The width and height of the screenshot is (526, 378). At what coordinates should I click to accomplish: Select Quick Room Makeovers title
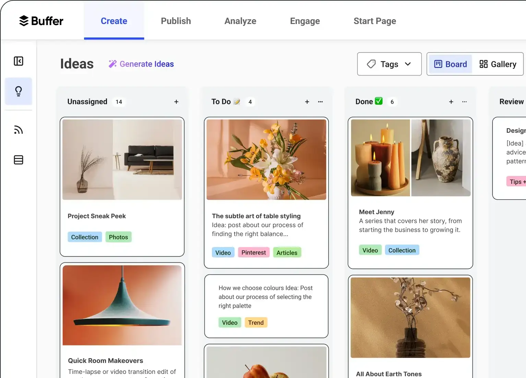point(106,361)
